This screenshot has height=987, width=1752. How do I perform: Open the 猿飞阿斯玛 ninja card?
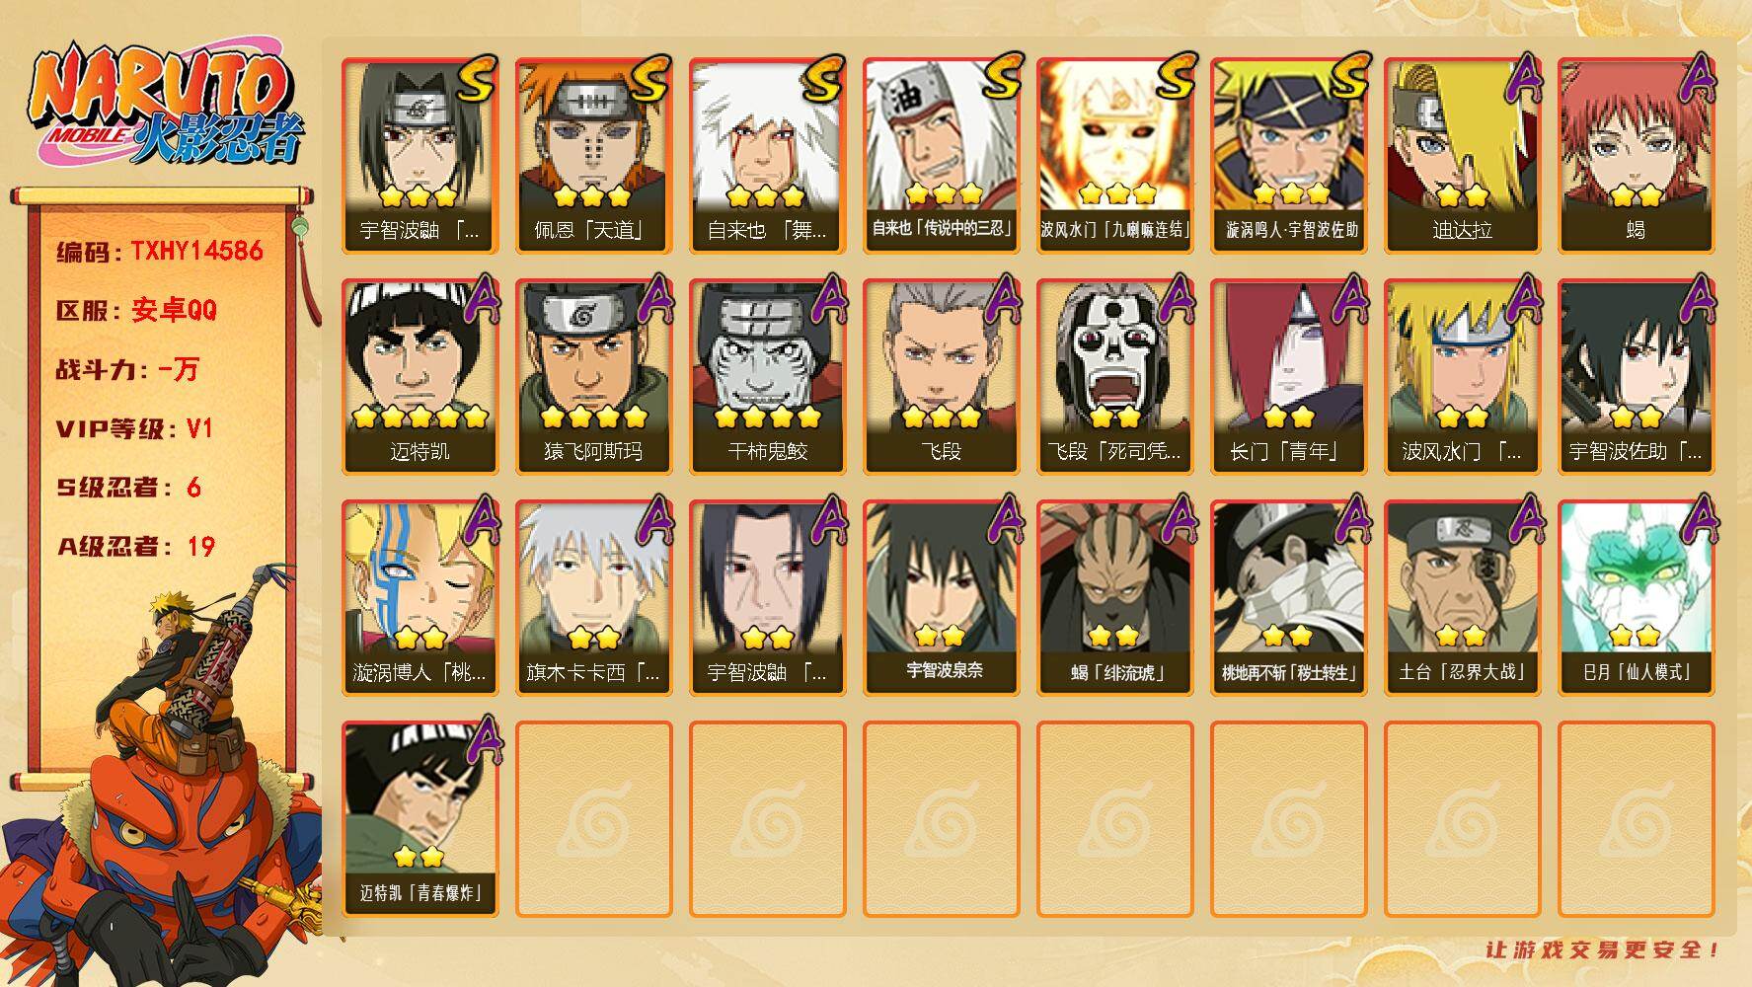(x=593, y=377)
